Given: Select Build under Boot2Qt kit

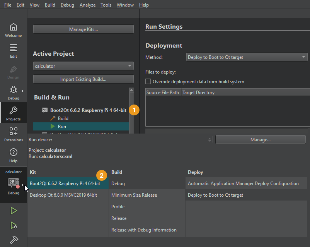Looking at the screenshot, I should pyautogui.click(x=63, y=118).
